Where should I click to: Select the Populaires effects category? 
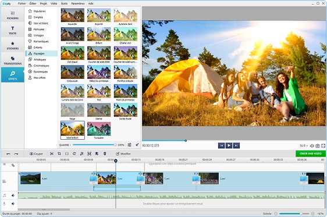tap(41, 11)
